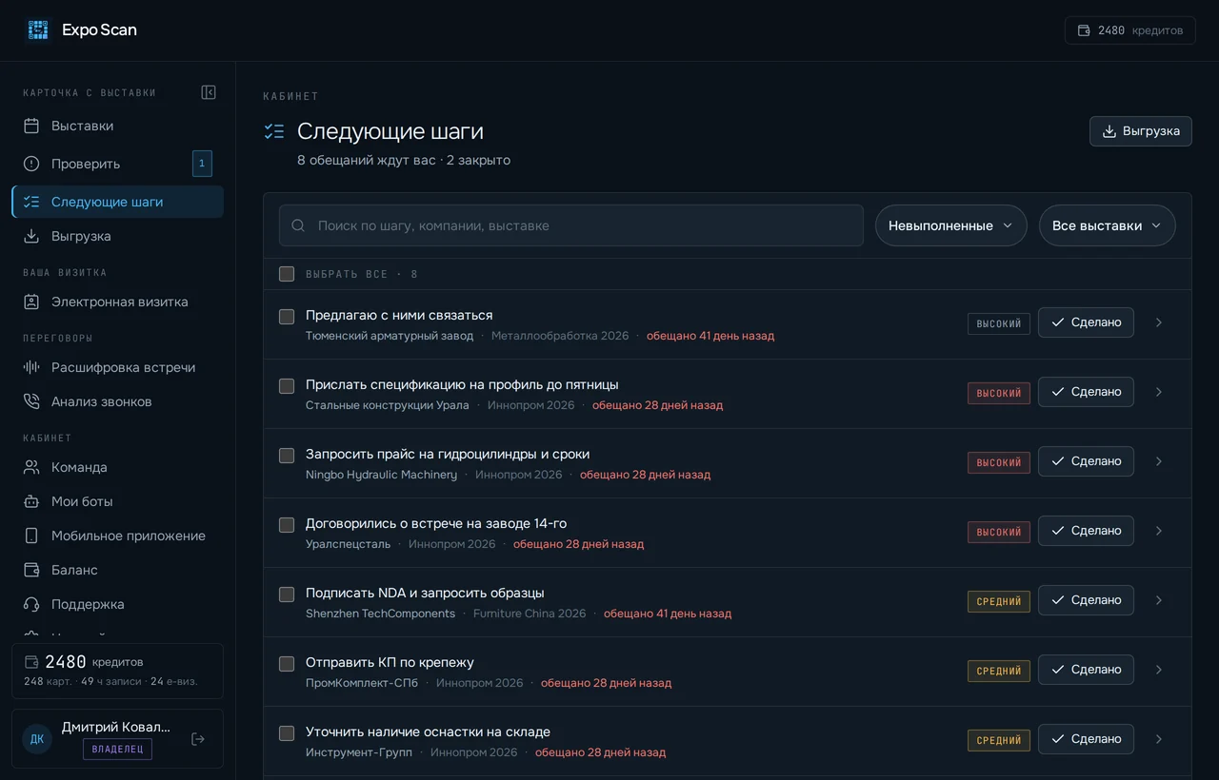Expand the Ningbo Hydraulic Machinery row chevron
1219x780 pixels.
pos(1159,461)
